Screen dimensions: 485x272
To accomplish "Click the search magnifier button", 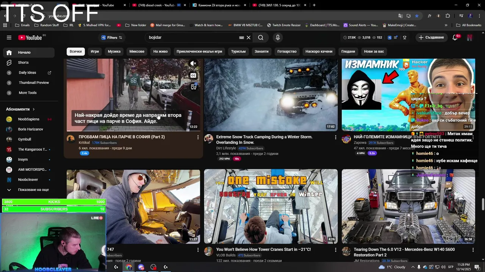I will (x=261, y=37).
